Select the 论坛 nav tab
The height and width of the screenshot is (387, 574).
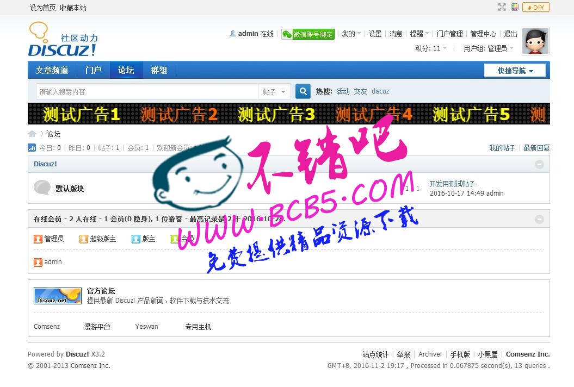pos(126,70)
